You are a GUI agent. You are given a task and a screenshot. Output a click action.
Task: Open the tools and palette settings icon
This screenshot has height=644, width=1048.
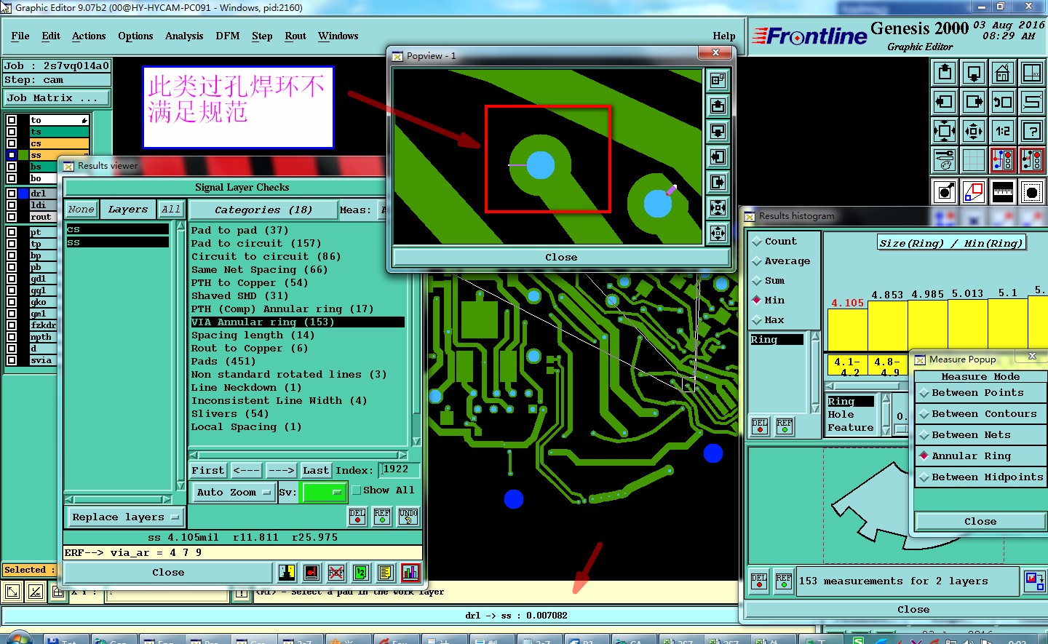coord(945,160)
